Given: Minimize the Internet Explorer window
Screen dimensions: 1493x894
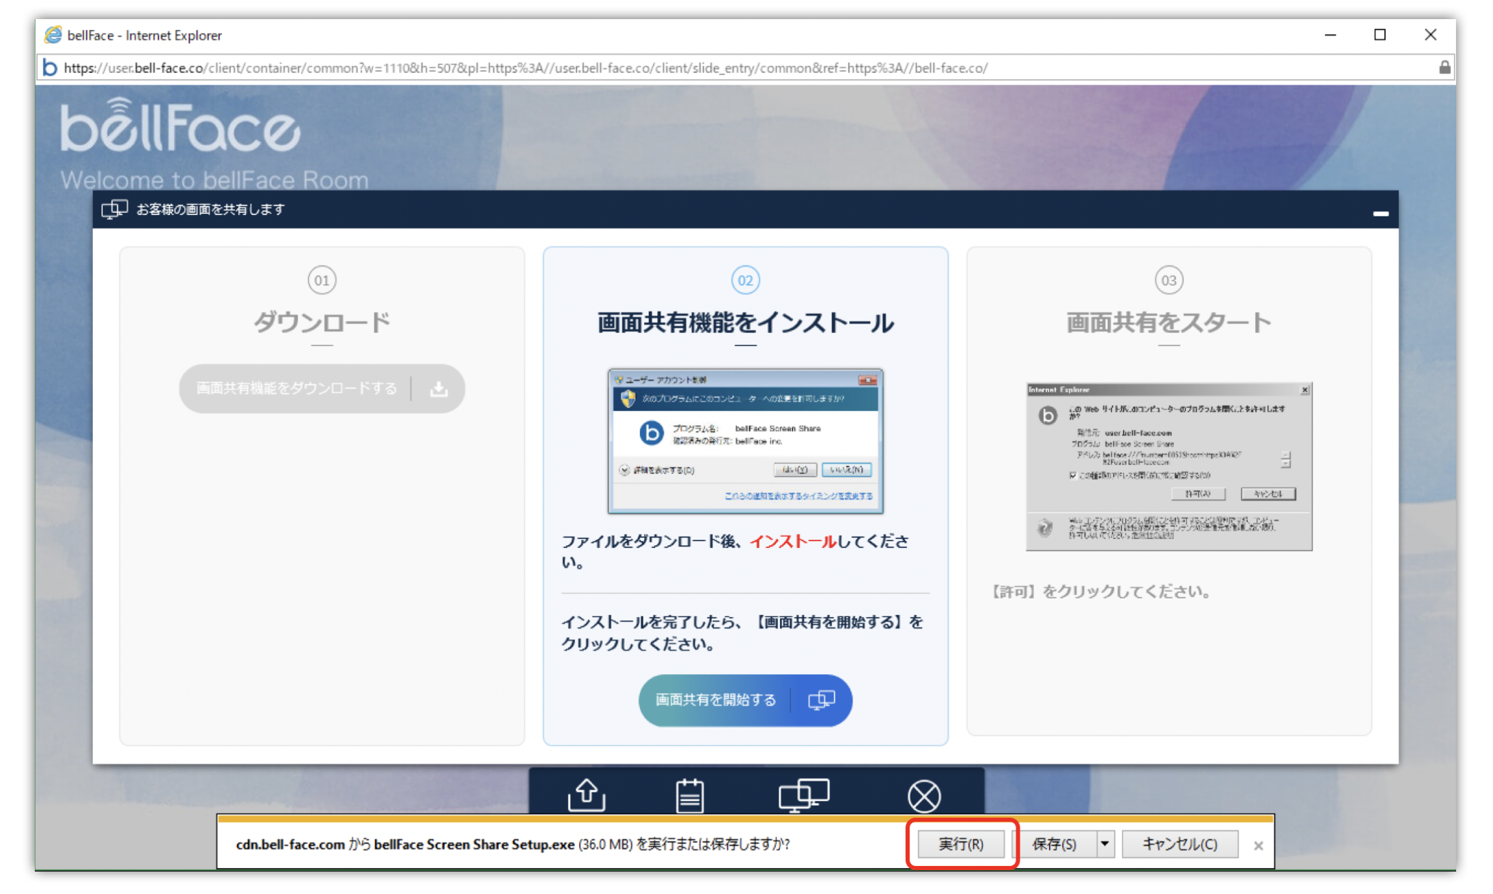Looking at the screenshot, I should [1330, 35].
